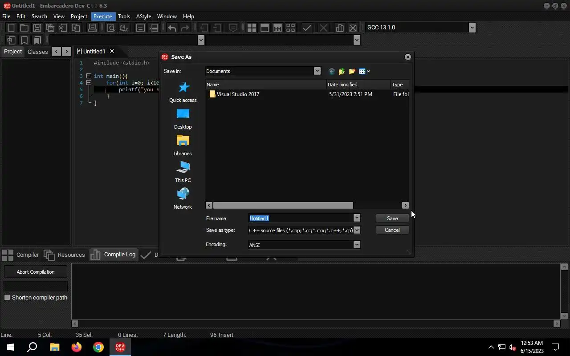Sort by Date modified column header

358,85
